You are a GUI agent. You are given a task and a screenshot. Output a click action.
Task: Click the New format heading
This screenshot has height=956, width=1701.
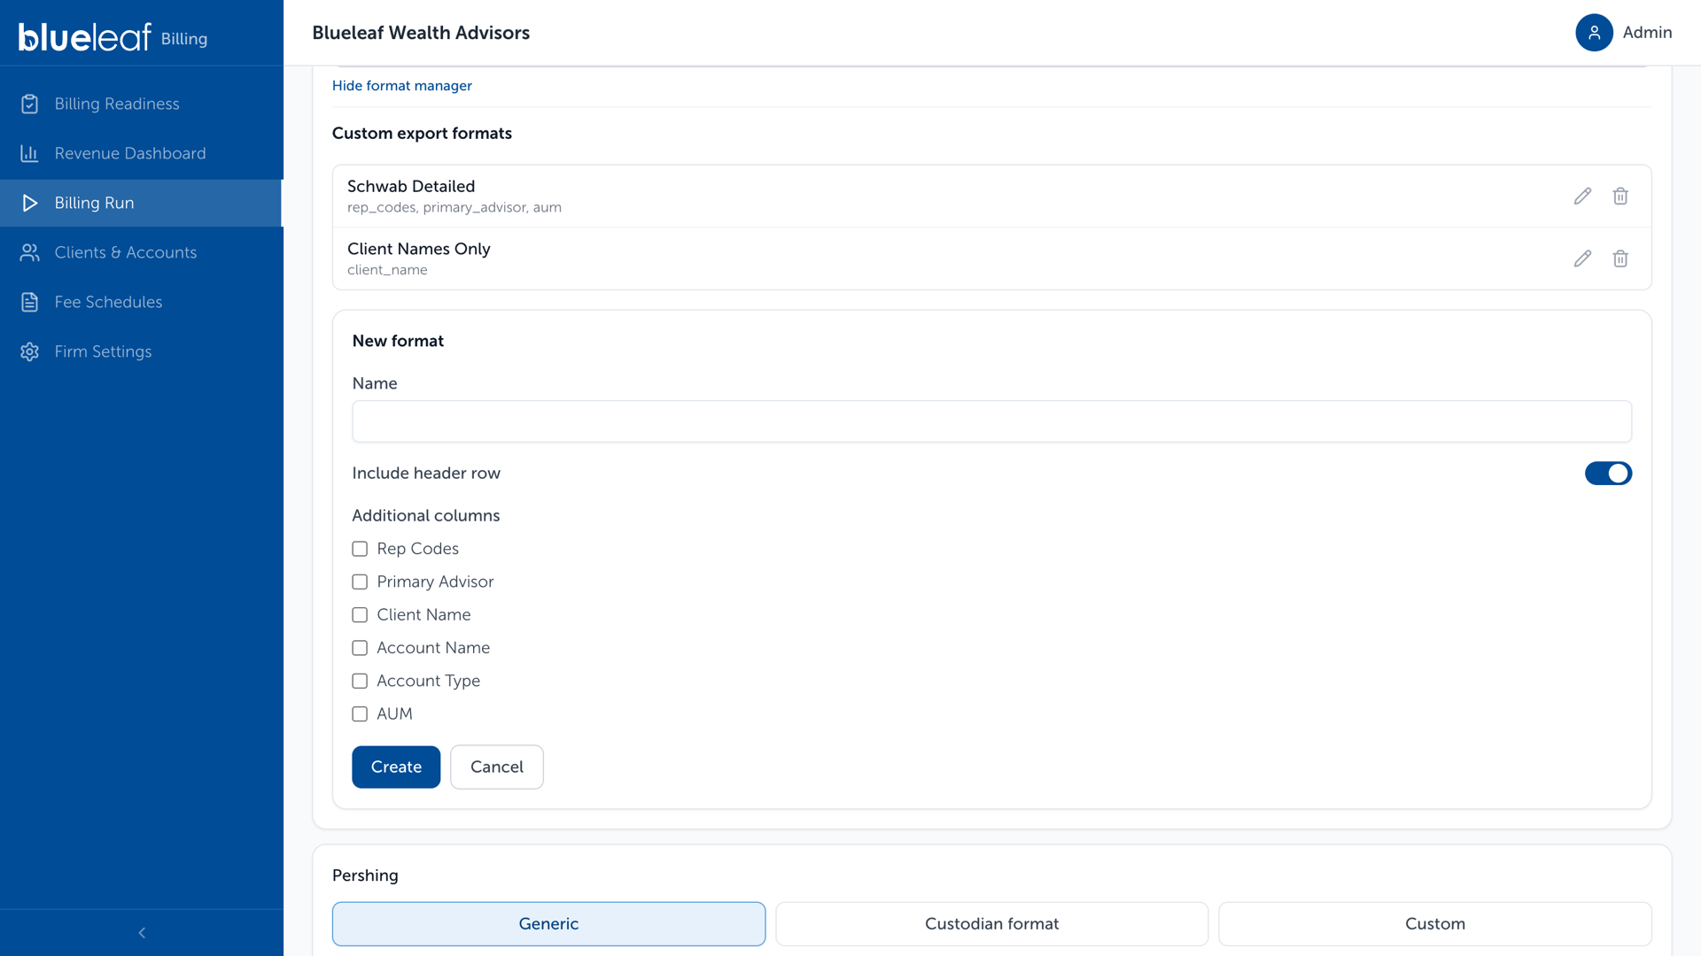coord(398,341)
